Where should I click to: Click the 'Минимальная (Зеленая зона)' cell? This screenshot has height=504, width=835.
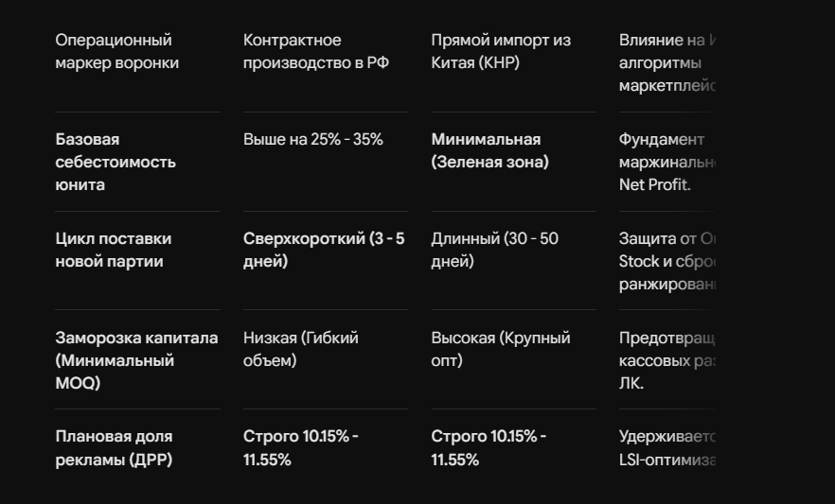(x=490, y=150)
